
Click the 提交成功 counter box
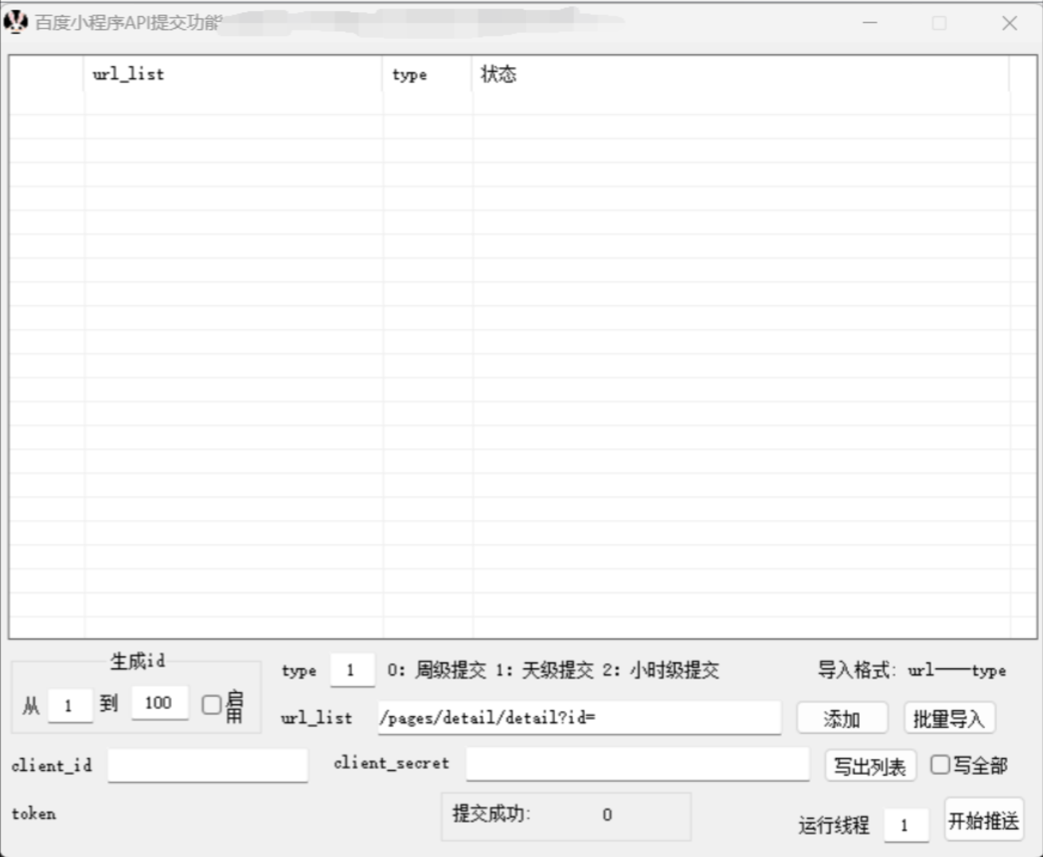click(x=566, y=816)
